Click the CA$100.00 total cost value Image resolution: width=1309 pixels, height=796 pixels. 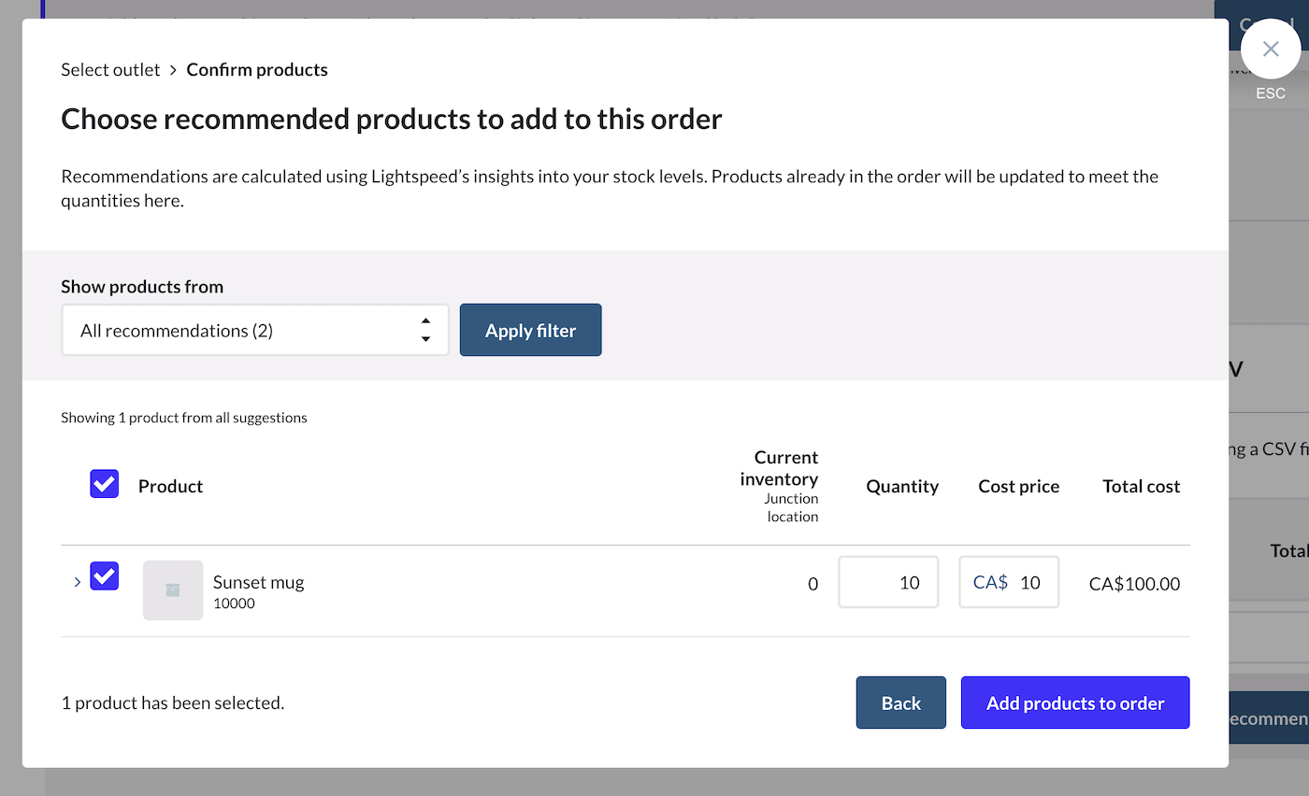click(1134, 584)
